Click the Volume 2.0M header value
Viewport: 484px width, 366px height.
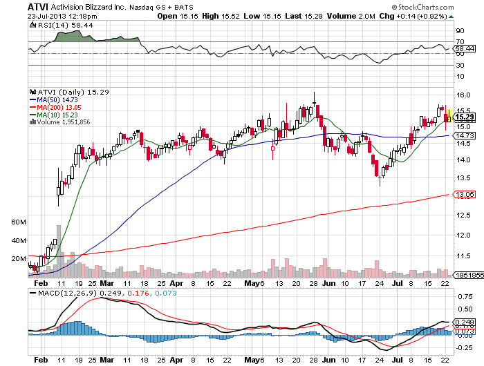[x=351, y=16]
